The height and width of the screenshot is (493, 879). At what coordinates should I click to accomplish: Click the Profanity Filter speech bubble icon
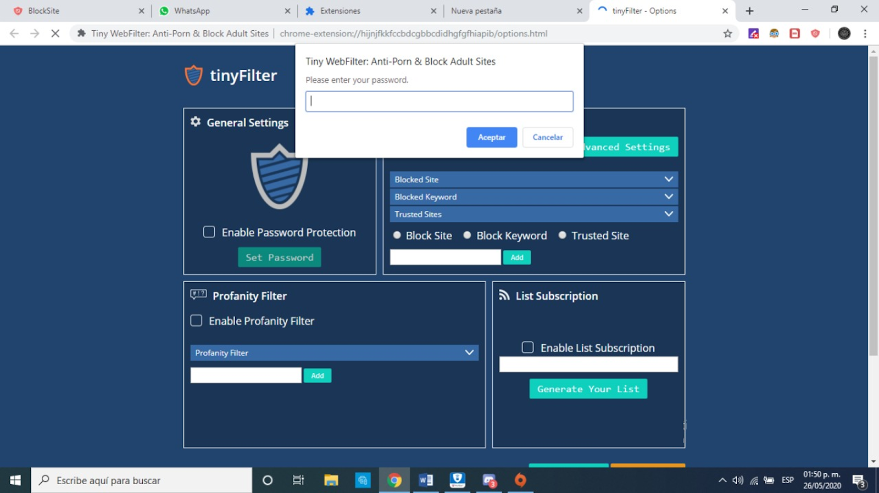tap(198, 295)
